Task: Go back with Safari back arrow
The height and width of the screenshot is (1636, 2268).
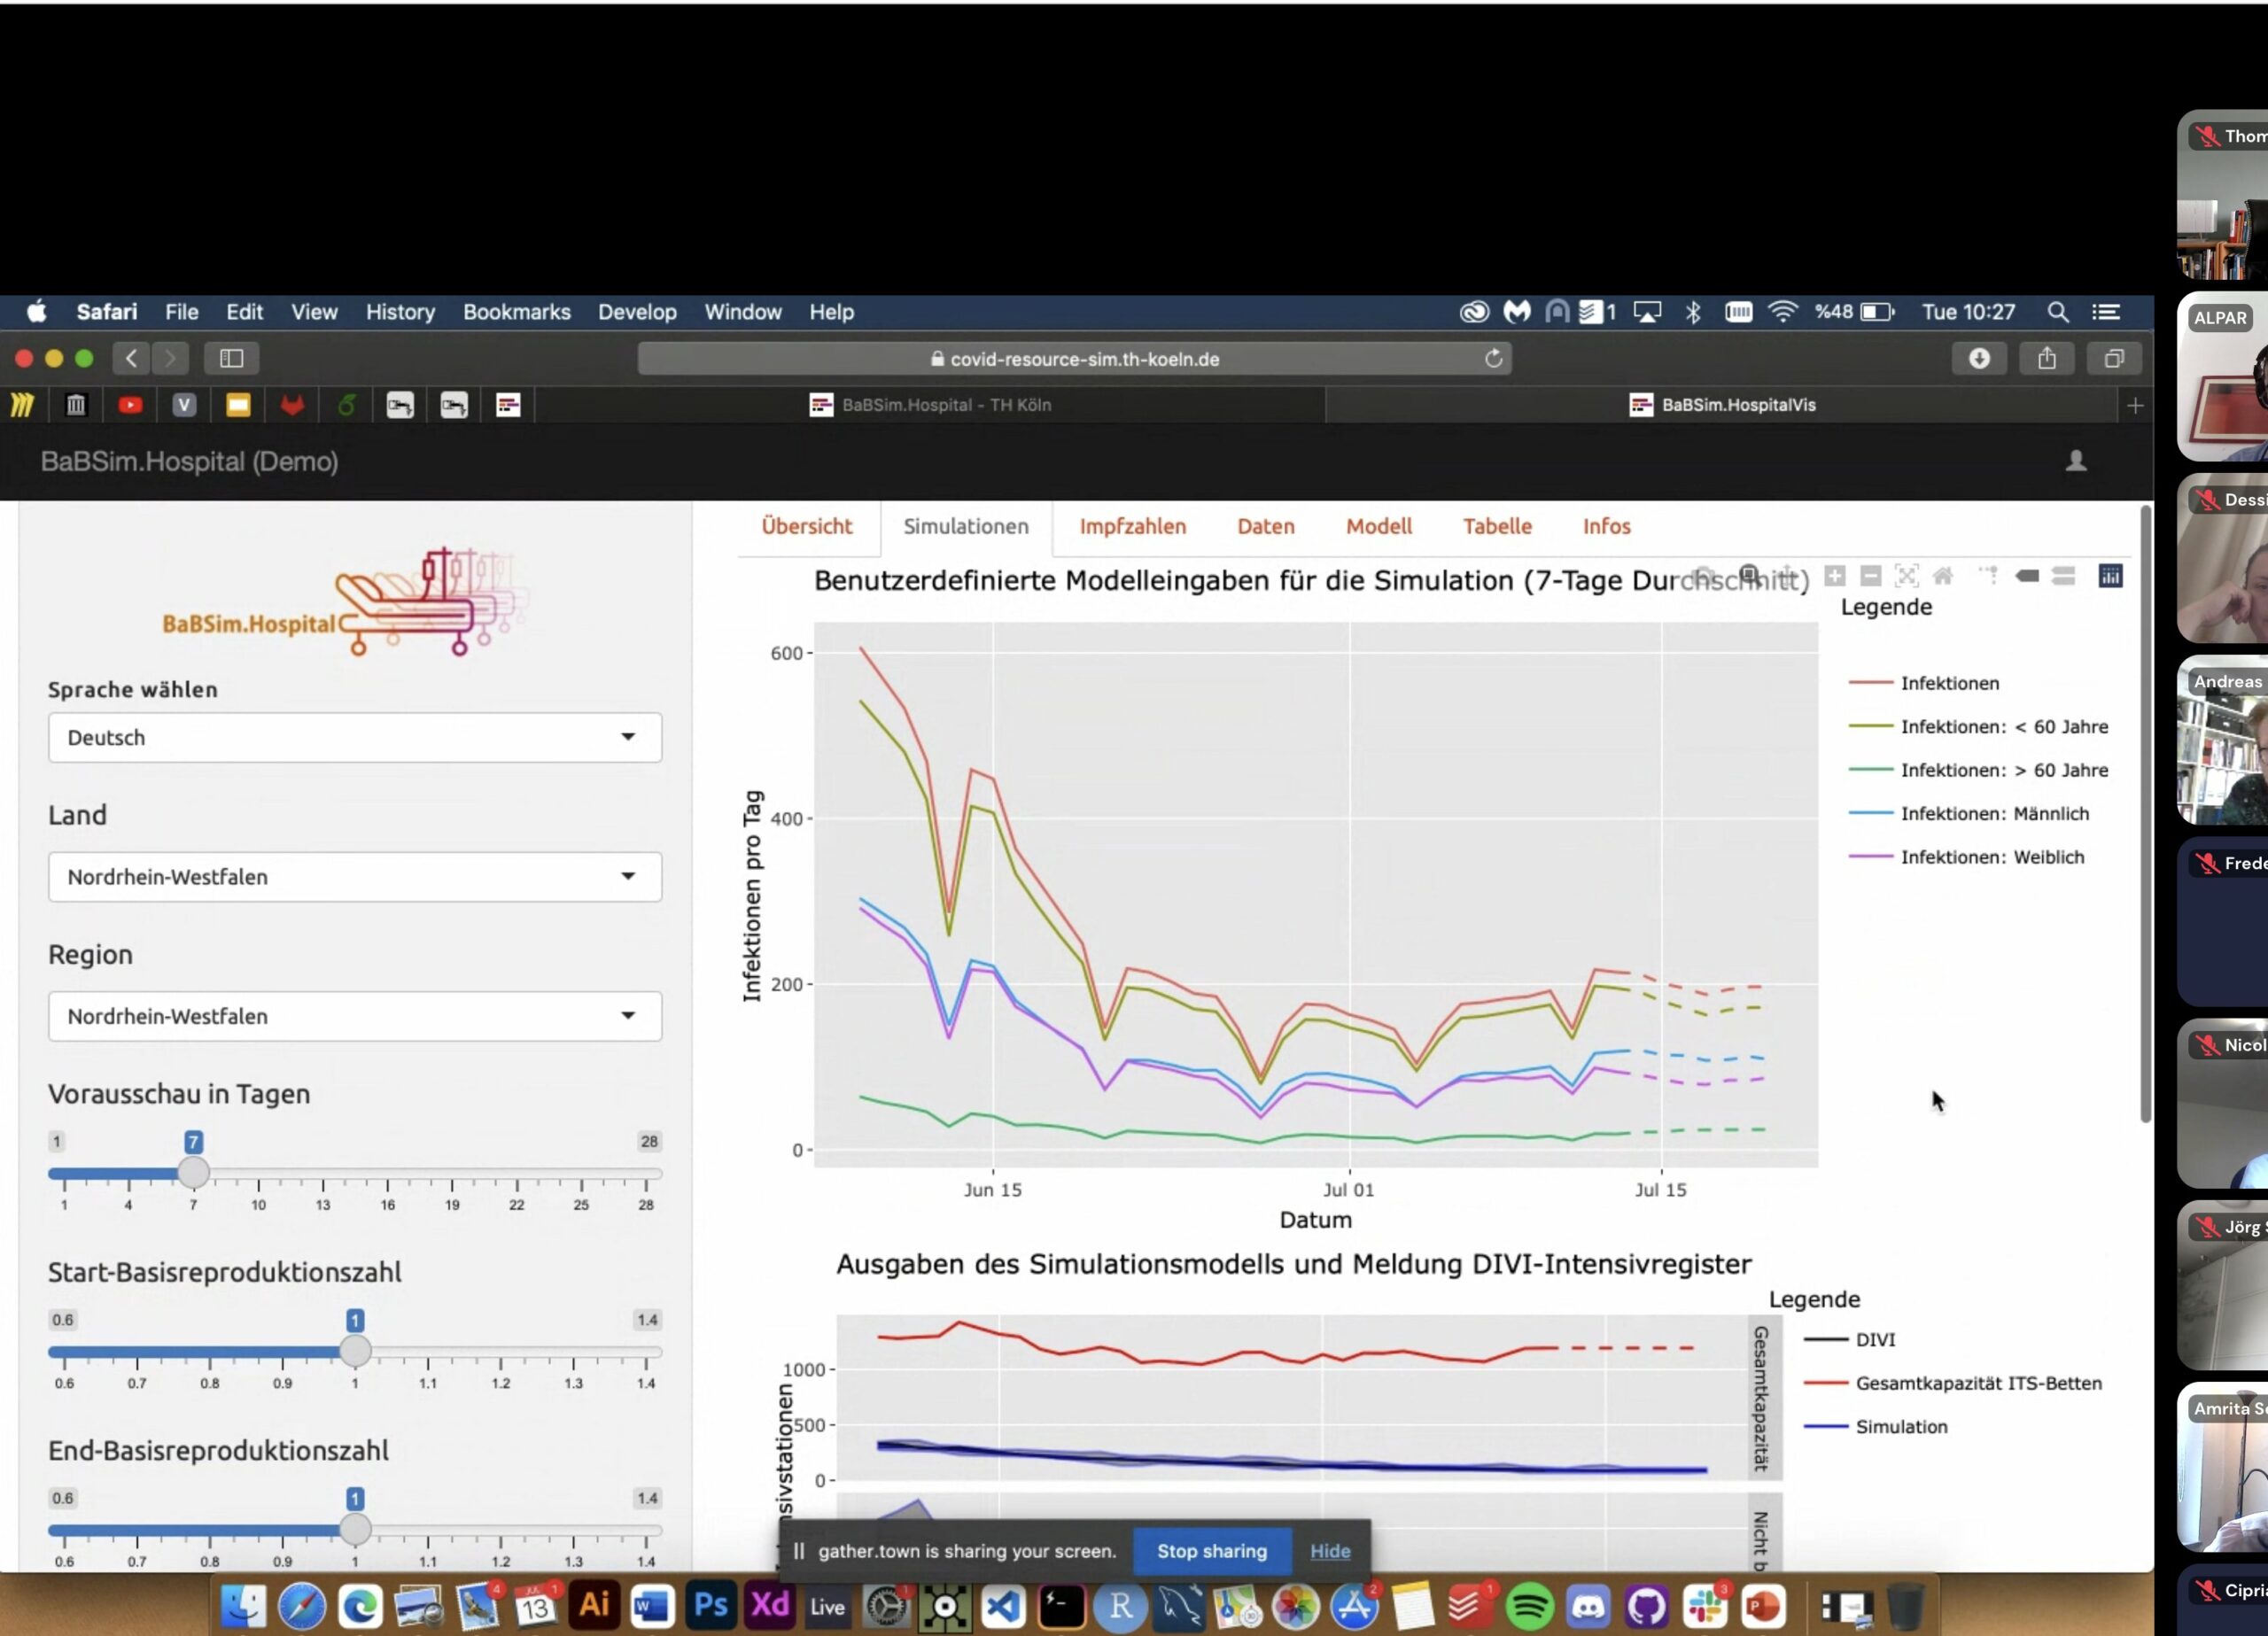Action: tap(131, 358)
